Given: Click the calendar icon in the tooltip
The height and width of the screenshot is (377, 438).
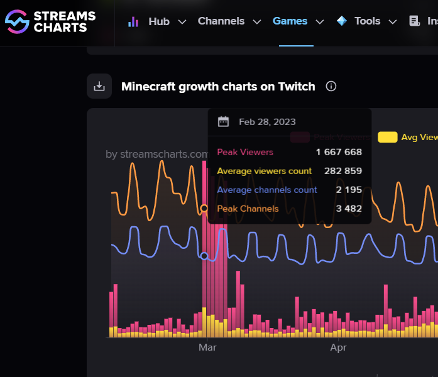Looking at the screenshot, I should click(x=223, y=122).
